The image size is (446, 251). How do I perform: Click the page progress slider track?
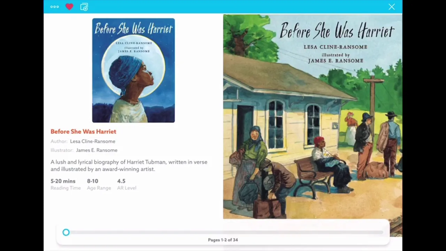[x=224, y=233]
